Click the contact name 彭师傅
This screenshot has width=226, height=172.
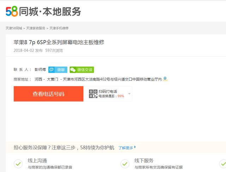point(40,70)
